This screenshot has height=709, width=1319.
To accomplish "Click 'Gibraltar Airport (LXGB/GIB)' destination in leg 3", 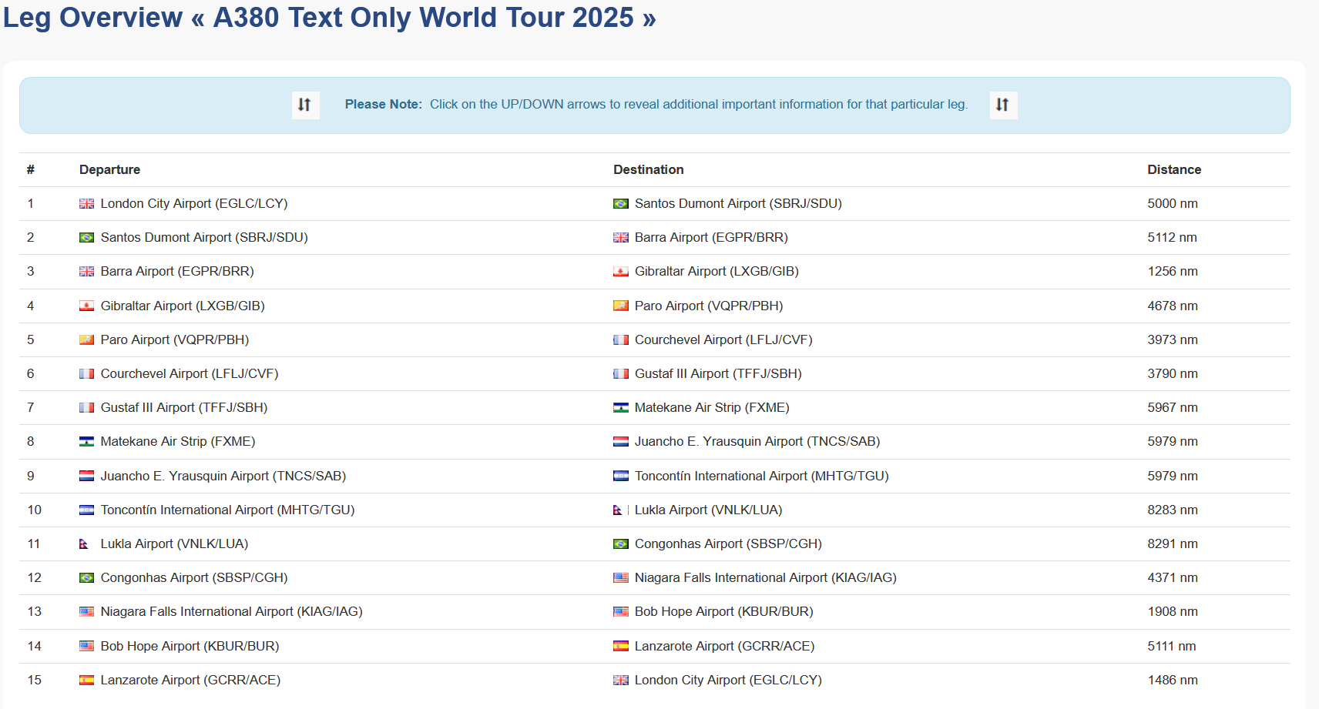I will (x=717, y=272).
